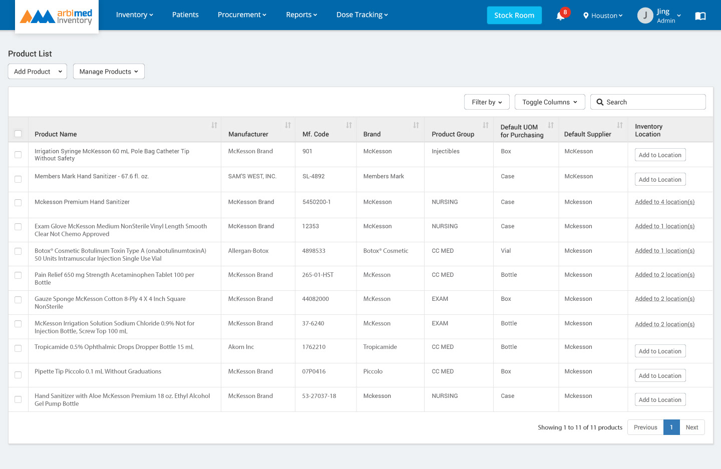Viewport: 721px width, 469px height.
Task: Sort by Product Name column arrows
Action: pos(214,125)
